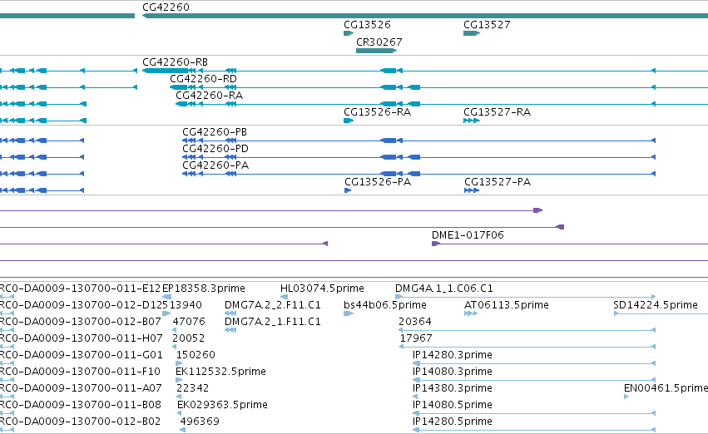Select EST AT06113.5prime
This screenshot has width=708, height=434.
(506, 305)
